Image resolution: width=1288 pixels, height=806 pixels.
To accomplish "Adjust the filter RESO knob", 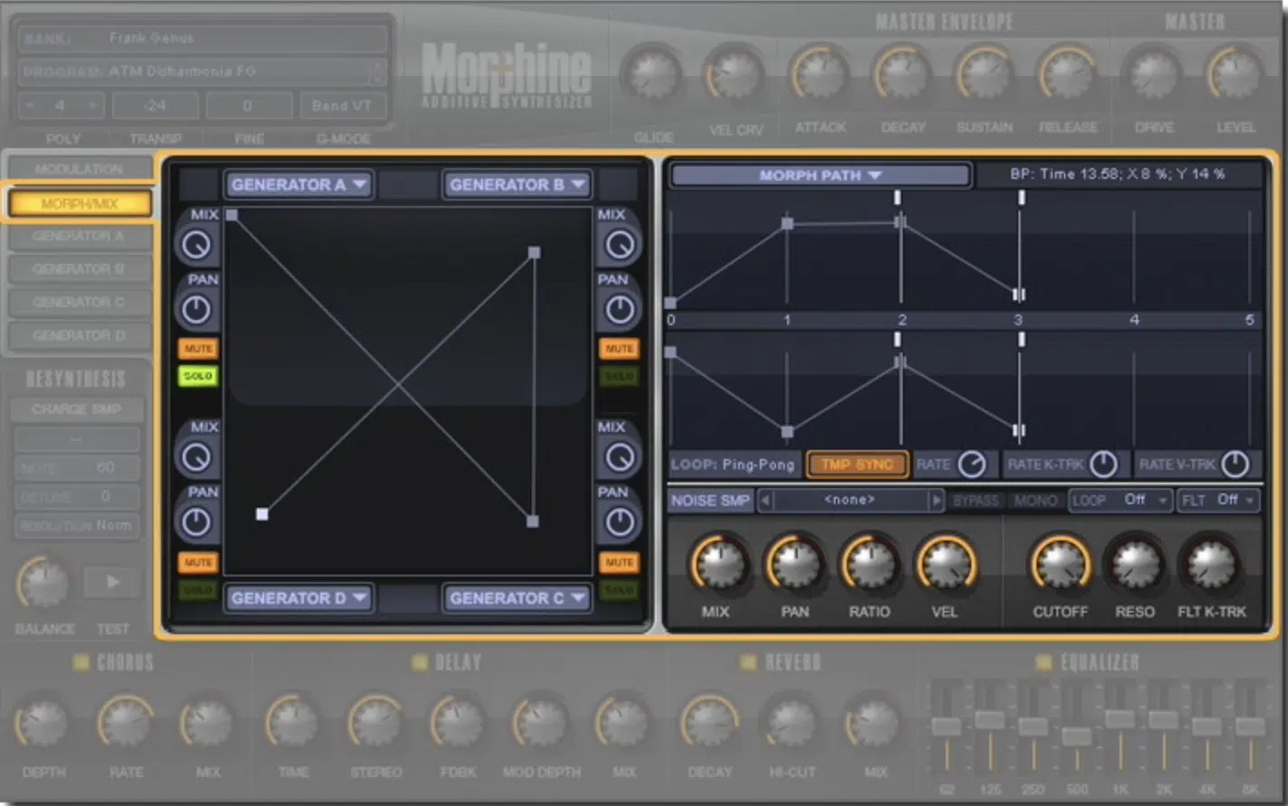I will tap(1135, 564).
